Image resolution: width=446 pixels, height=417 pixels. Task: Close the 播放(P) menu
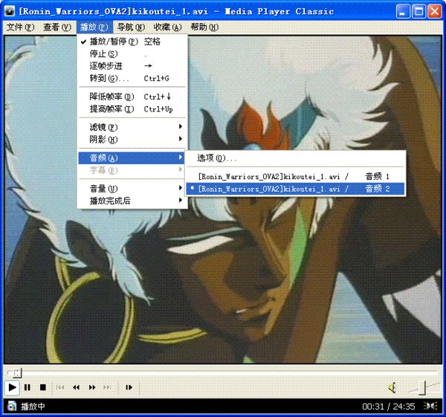point(94,28)
